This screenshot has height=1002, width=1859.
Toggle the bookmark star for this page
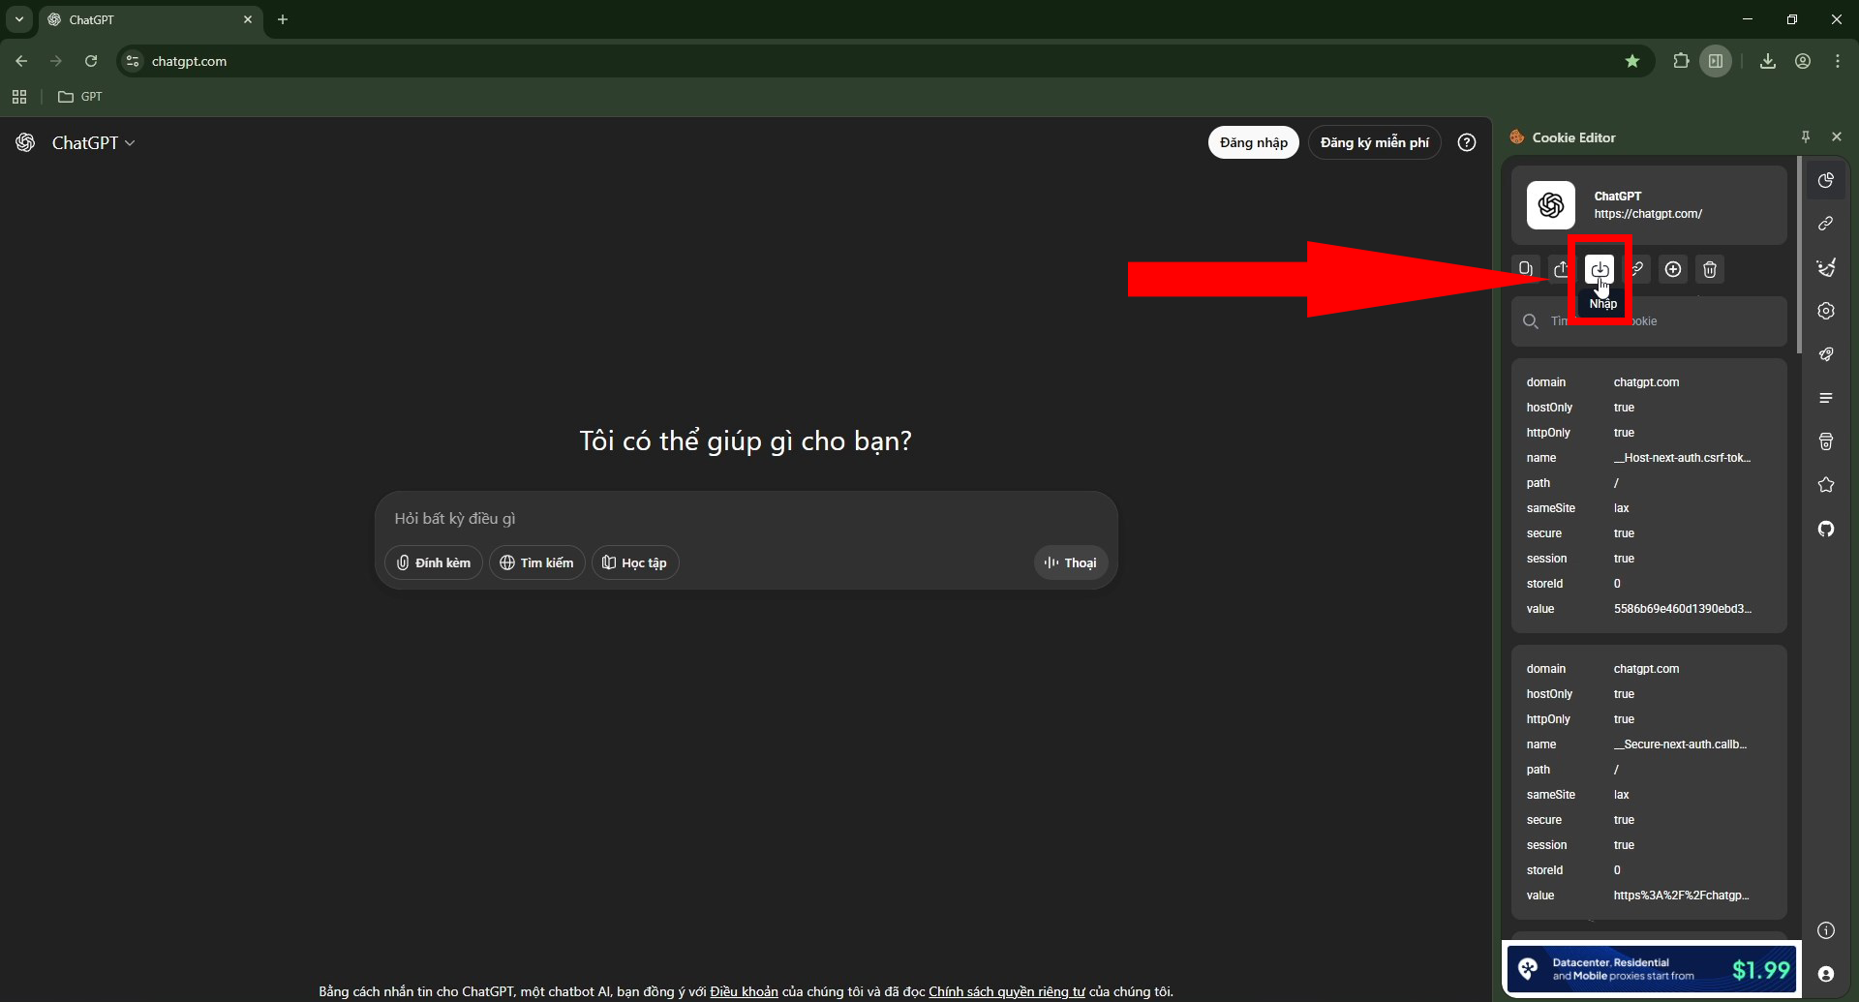[x=1632, y=61]
